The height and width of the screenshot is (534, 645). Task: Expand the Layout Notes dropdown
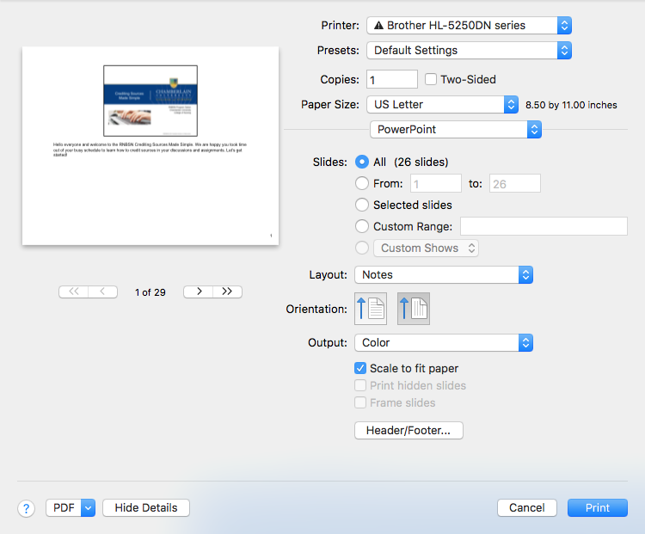coord(444,275)
